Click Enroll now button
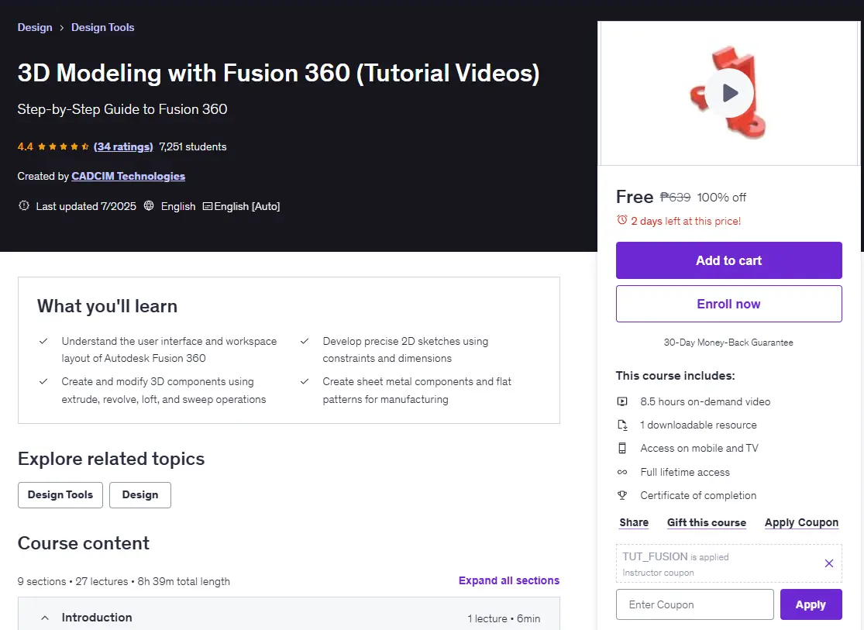This screenshot has height=630, width=864. coord(728,304)
